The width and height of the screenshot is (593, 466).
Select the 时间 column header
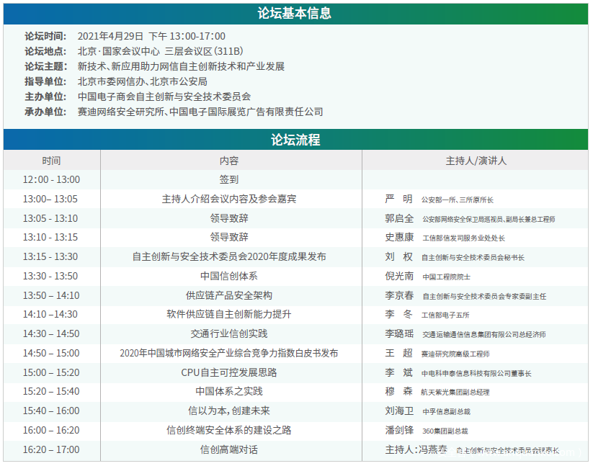[51, 161]
